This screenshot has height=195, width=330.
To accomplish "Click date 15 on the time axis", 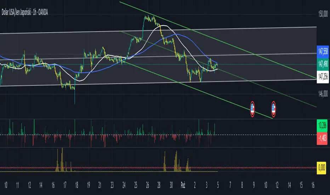I will tap(301, 185).
